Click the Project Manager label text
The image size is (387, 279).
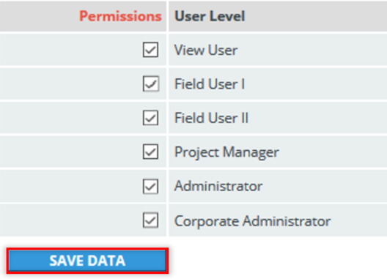[x=226, y=152]
